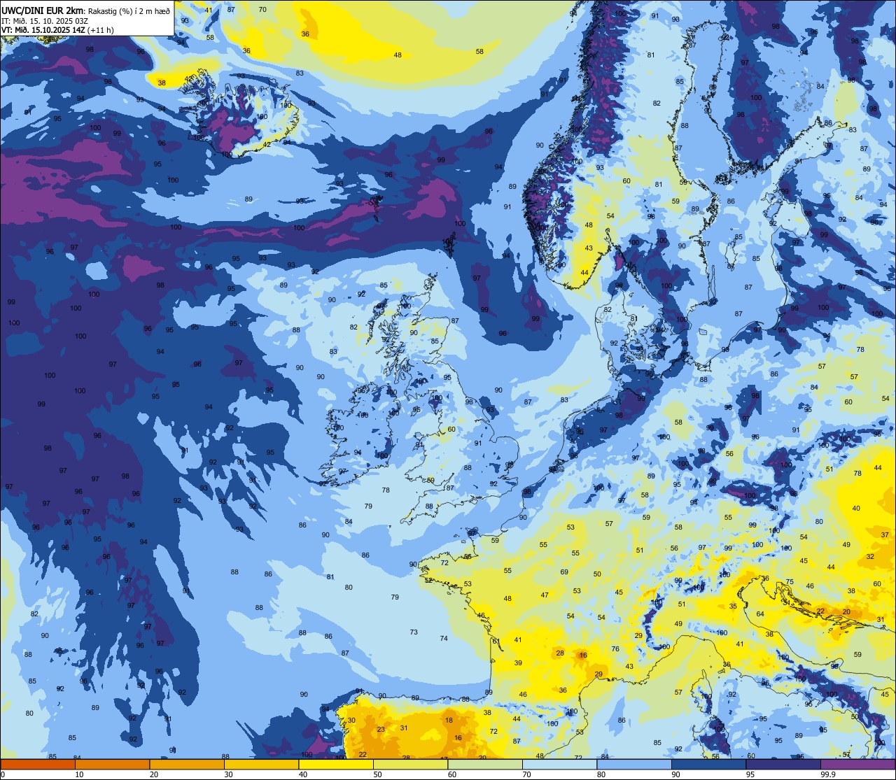Select the 30–40 gold legend segment

pyautogui.click(x=261, y=764)
